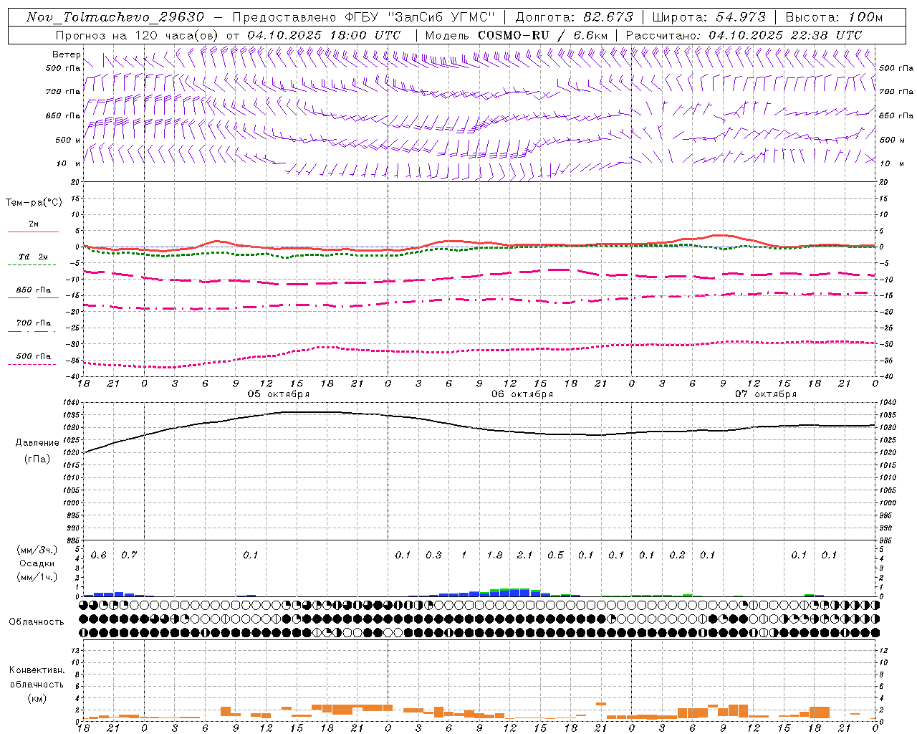
Task: Click the precipitation value '0.3'
Action: point(433,556)
